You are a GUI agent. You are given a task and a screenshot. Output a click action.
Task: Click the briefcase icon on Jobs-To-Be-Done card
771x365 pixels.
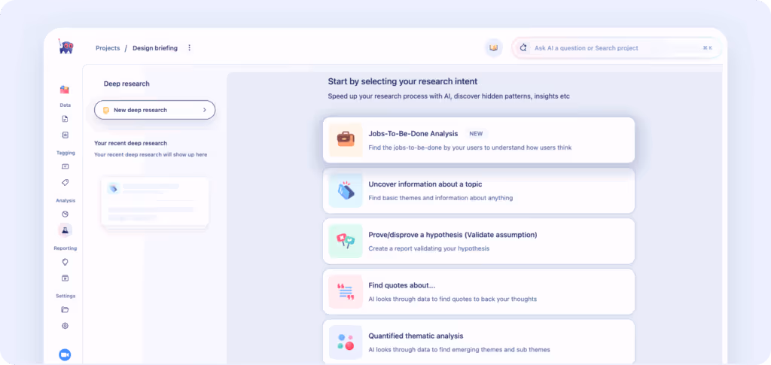click(346, 140)
